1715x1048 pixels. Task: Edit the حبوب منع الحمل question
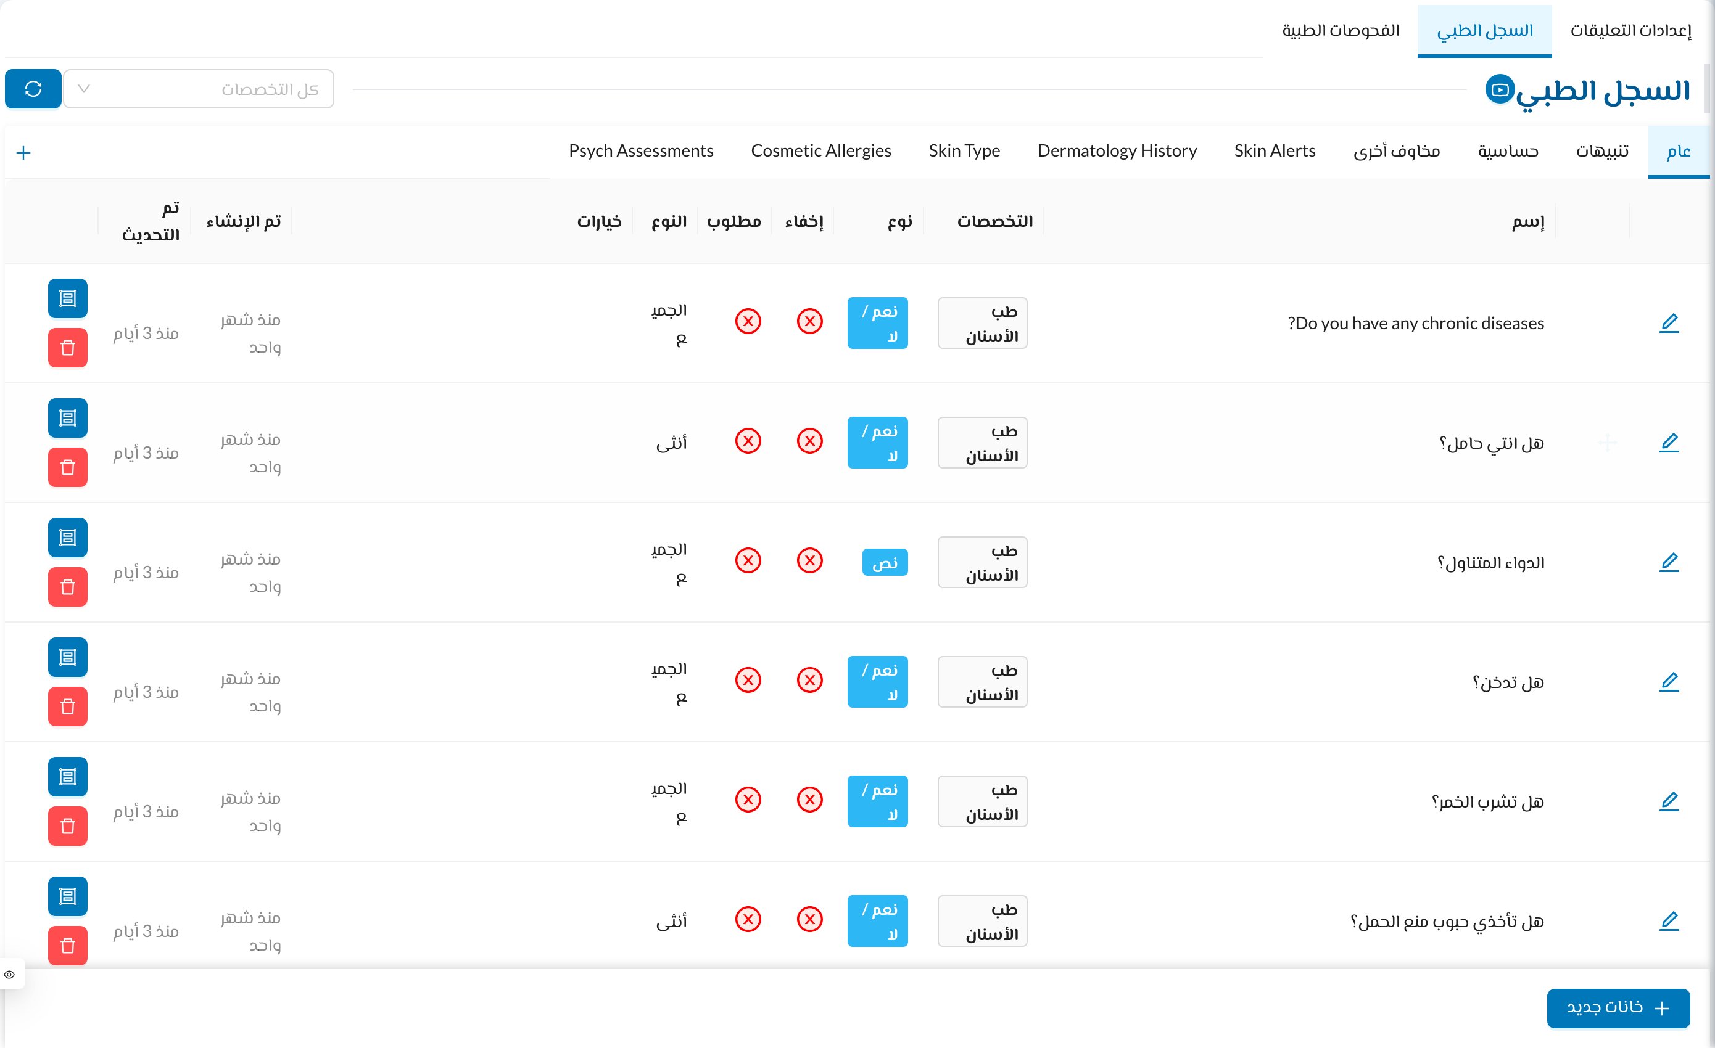coord(1669,921)
